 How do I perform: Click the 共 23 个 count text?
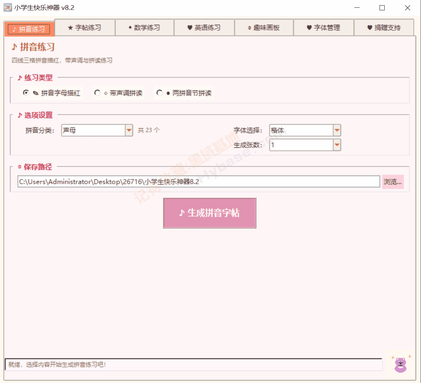149,130
